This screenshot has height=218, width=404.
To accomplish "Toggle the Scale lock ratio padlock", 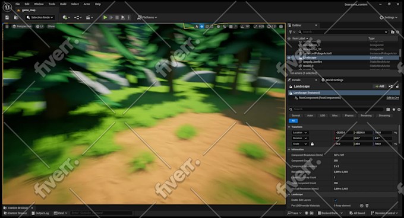I will click(x=313, y=144).
